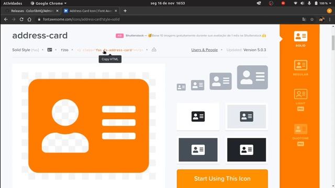This screenshot has width=335, height=188.
Task: Click the Version 5.0.3 text
Action: click(x=255, y=50)
